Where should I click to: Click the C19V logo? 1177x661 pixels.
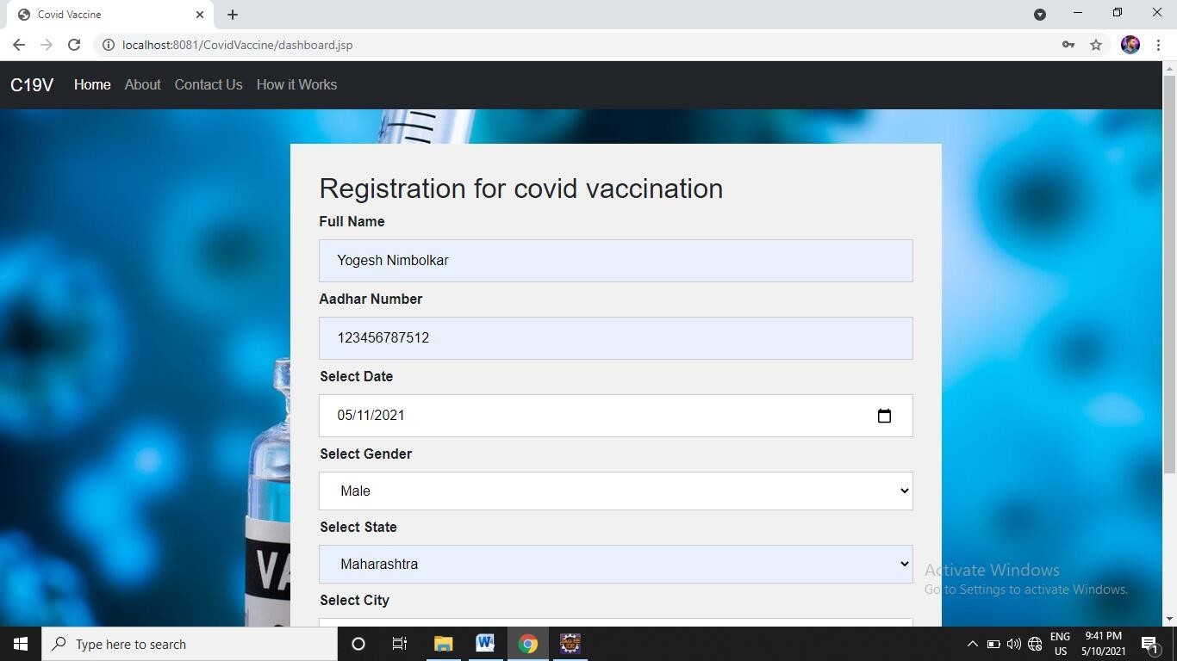(31, 84)
